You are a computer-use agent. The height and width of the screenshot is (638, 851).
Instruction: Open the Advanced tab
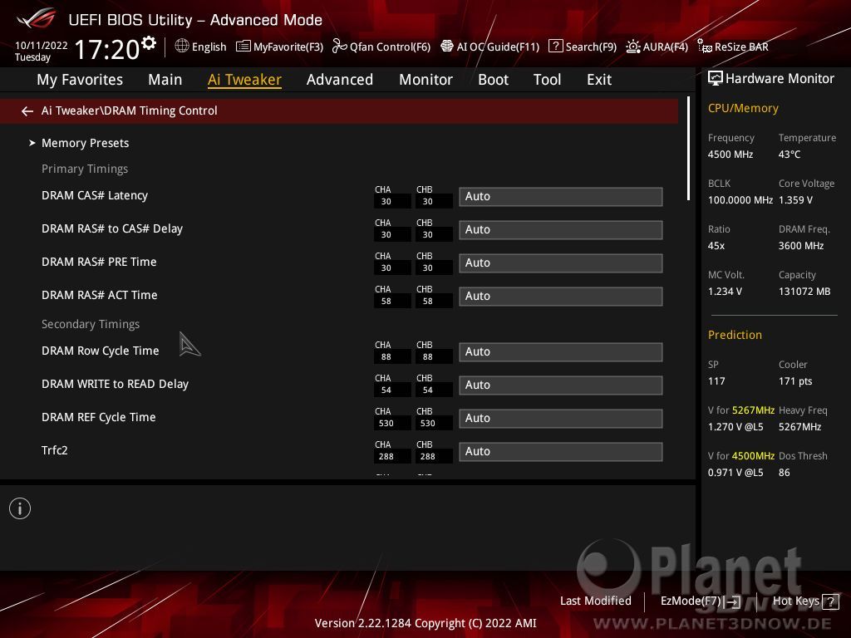tap(340, 80)
